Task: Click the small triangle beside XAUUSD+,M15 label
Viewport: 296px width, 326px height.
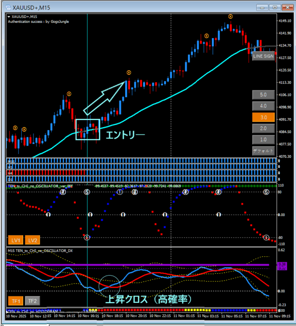Action: point(10,16)
